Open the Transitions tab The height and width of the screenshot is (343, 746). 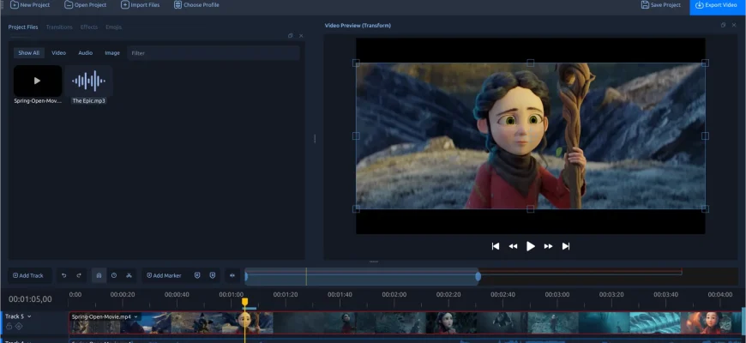(59, 27)
